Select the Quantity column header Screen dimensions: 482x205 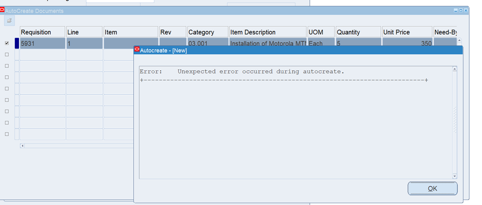click(358, 32)
